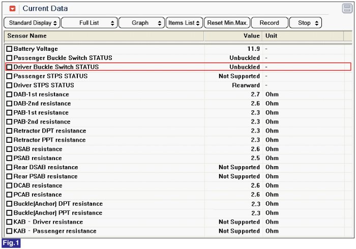Click the Passenger Buckle Switch Unbuckled value
Screen dimensions: 356x249
click(x=245, y=58)
